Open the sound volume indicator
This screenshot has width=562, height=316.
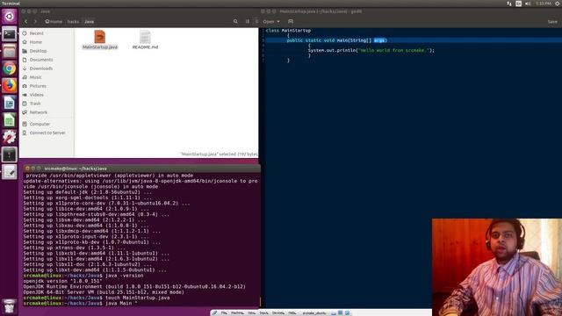pyautogui.click(x=528, y=4)
